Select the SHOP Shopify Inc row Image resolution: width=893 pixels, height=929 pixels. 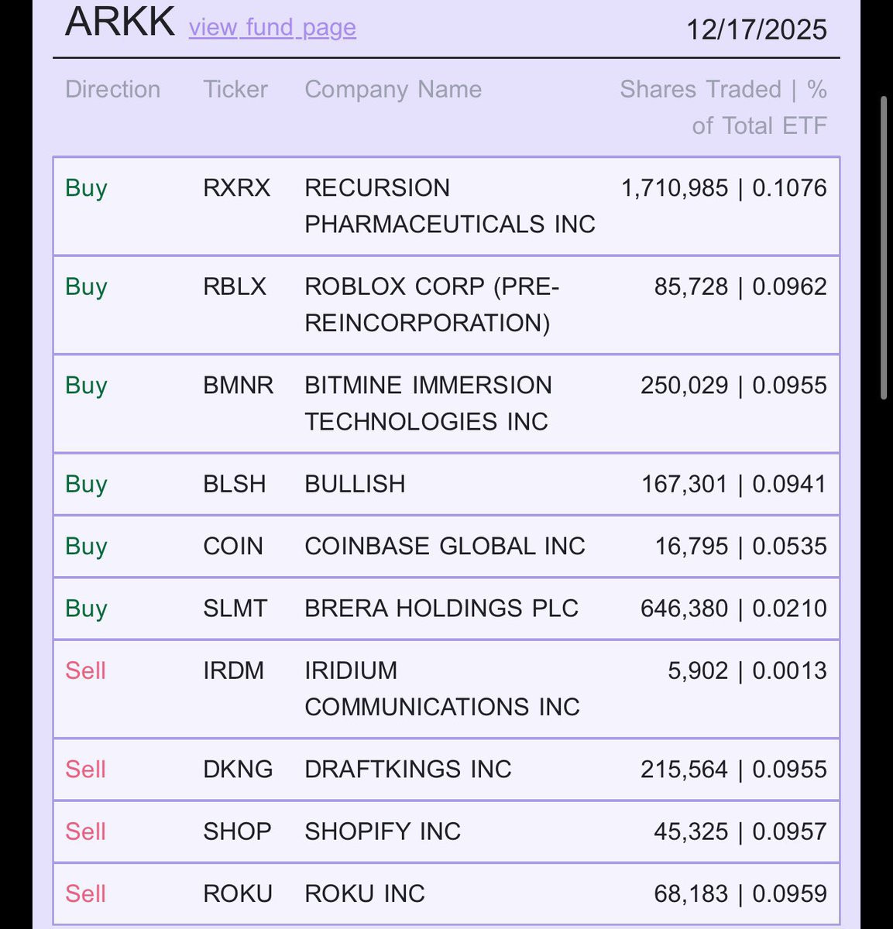[446, 831]
